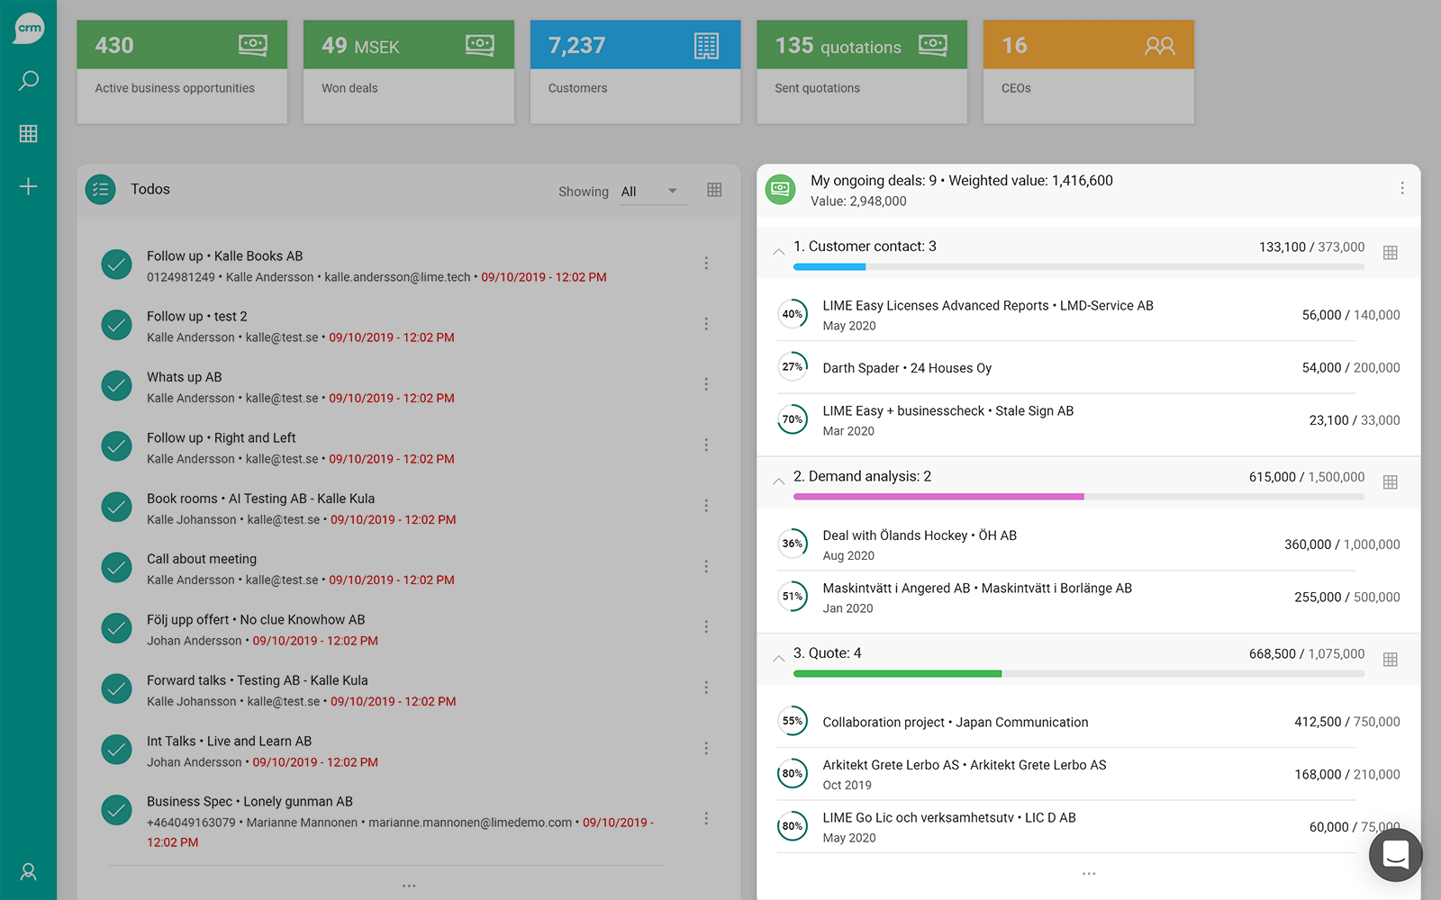Open the ongoing deals options menu
Image resolution: width=1441 pixels, height=900 pixels.
tap(1402, 188)
